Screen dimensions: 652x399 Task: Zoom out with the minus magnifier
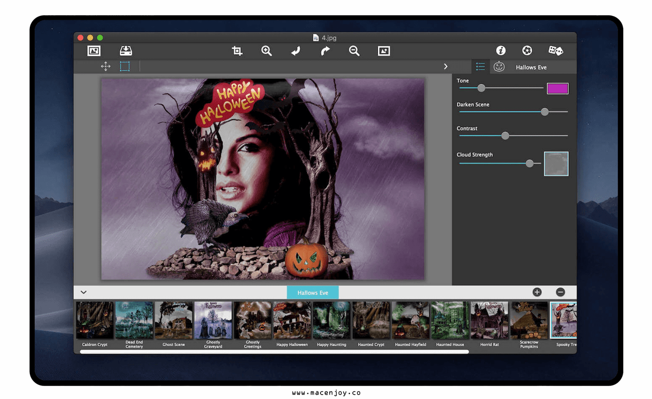[x=354, y=50]
